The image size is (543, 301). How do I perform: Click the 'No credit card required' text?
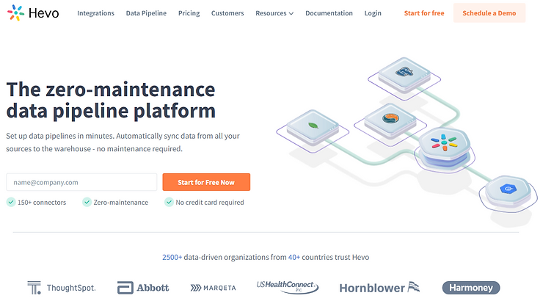[210, 203]
